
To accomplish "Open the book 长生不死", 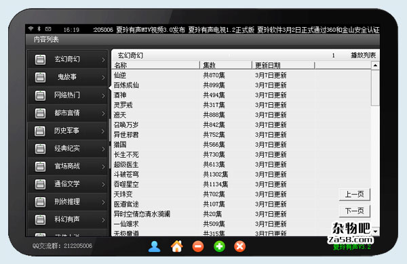I will pos(126,154).
